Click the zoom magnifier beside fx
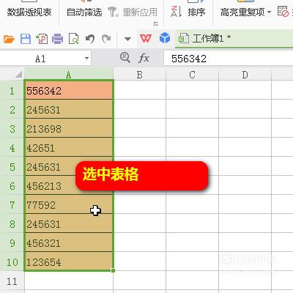The width and height of the screenshot is (293, 293). 125,58
